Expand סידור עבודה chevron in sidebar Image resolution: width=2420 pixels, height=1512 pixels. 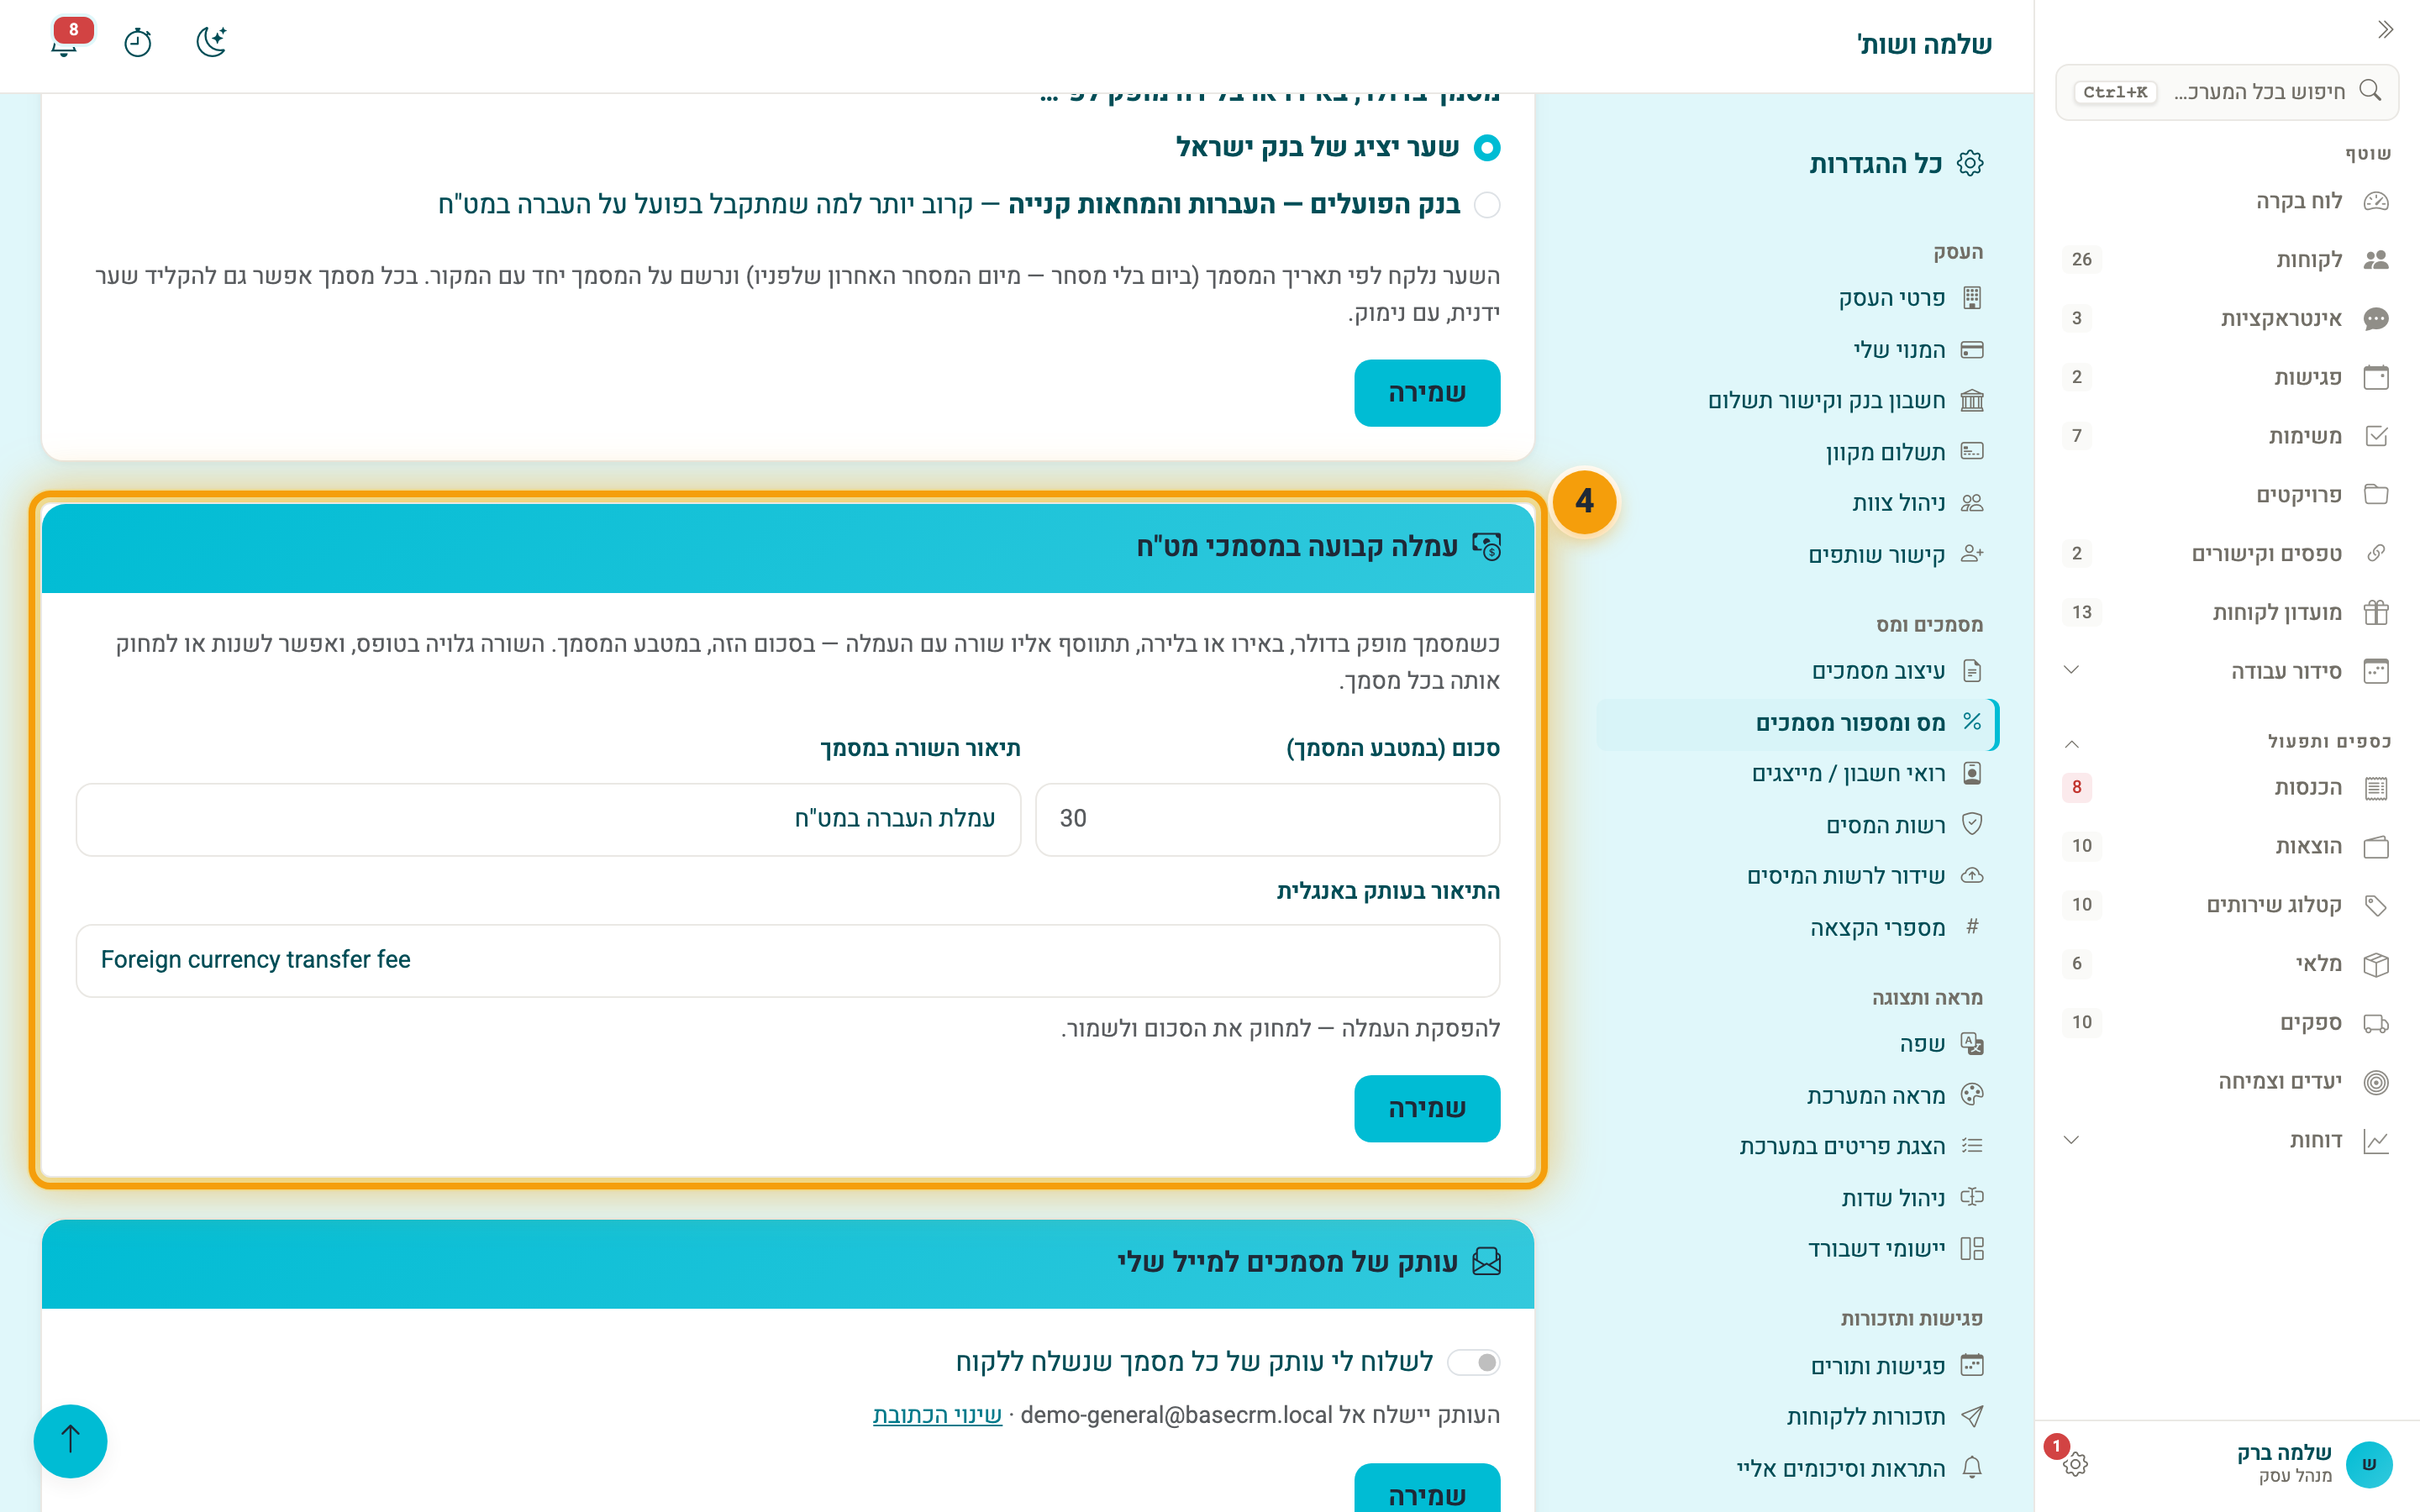point(2071,670)
